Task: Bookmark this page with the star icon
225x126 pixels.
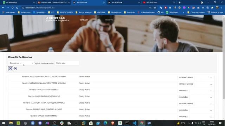Action: pos(155,8)
